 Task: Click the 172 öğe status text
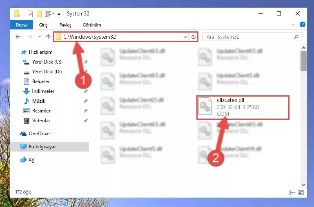[23, 192]
